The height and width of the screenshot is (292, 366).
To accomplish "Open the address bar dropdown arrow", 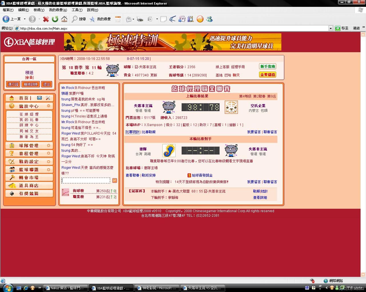I will tap(331, 28).
